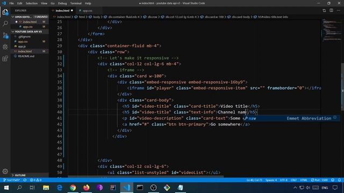Go to line via Ln 40, Col 73
This screenshot has height=193, width=344.
tap(254, 180)
